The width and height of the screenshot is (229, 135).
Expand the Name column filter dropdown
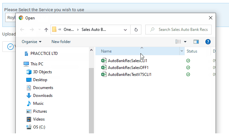[x=182, y=51]
